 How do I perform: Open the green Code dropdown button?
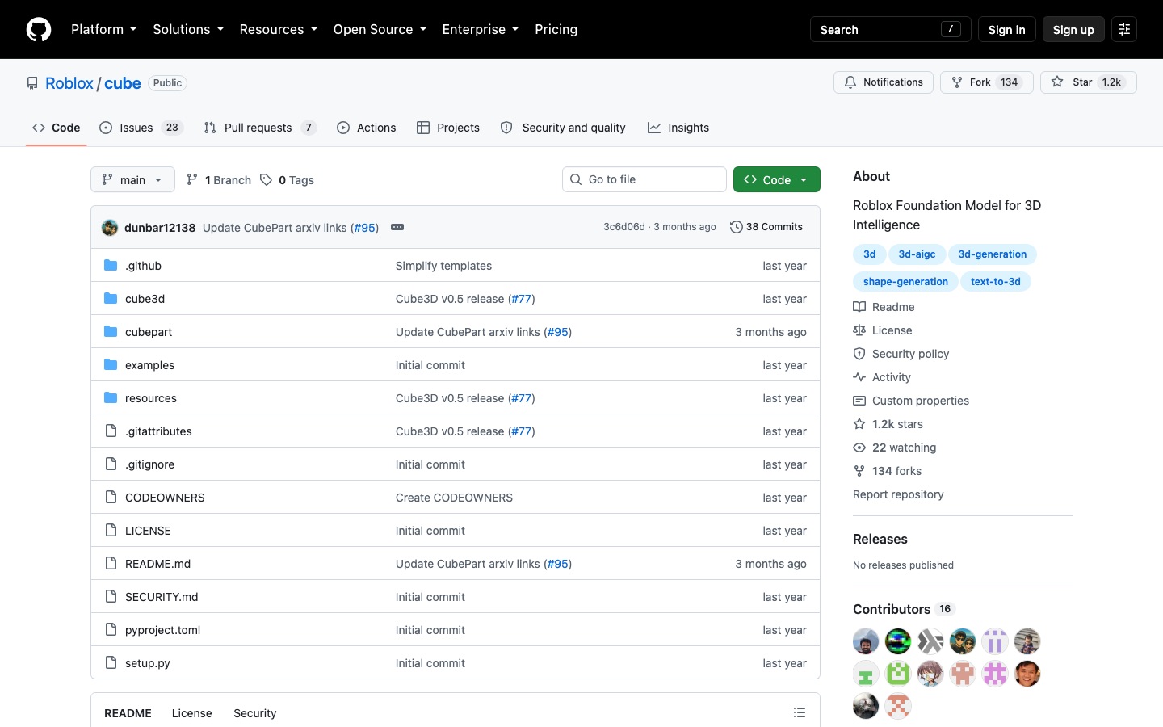pos(776,179)
